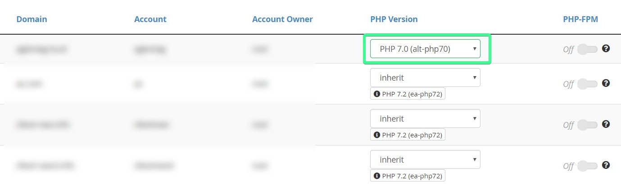Click the help icon in the third row

click(606, 124)
